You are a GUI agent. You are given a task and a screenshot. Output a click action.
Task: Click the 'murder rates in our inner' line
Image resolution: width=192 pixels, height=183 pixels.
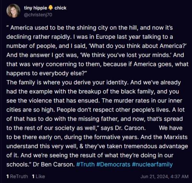94,101
